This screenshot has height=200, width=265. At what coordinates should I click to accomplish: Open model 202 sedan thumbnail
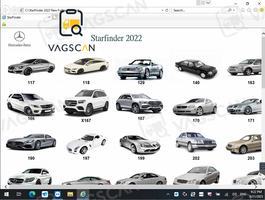[x=196, y=142]
